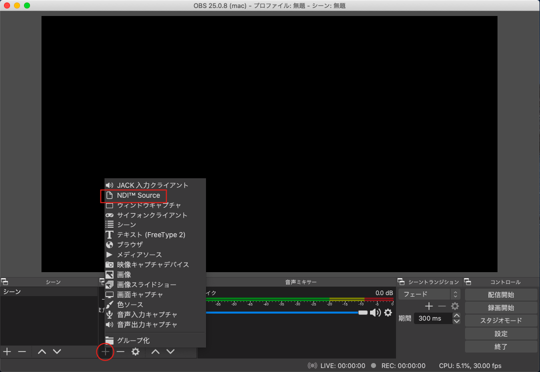540x372 pixels.
Task: Select テキスト (FreeType 2) source
Action: (155, 235)
